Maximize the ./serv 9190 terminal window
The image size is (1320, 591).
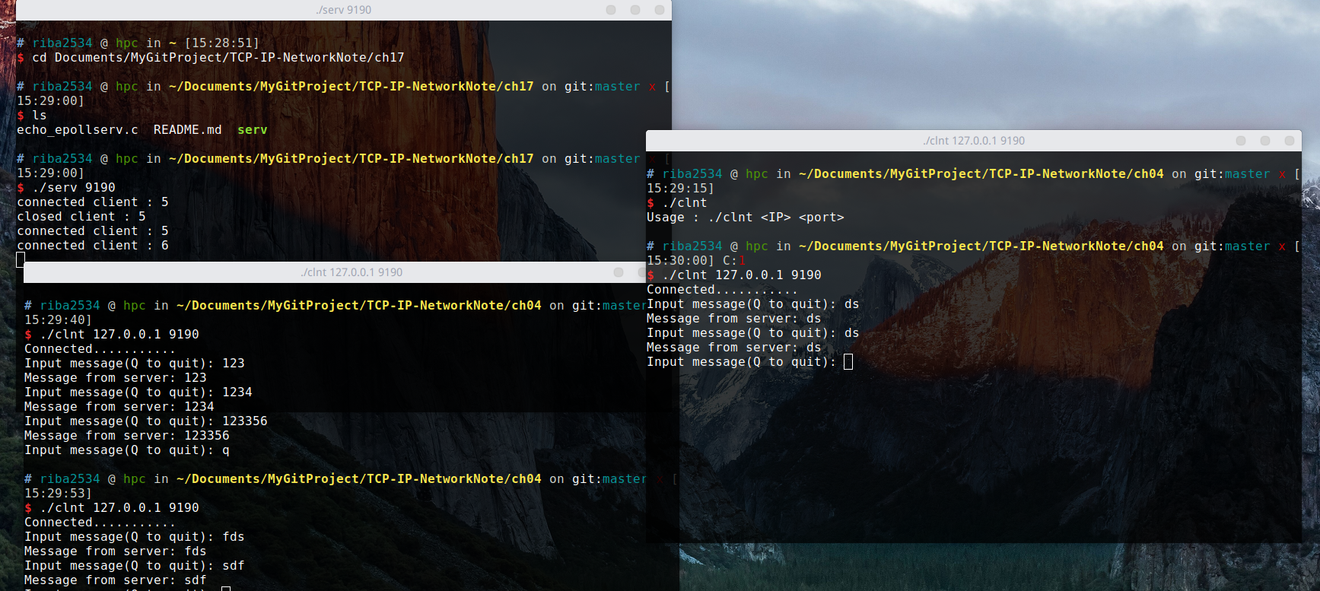[635, 10]
